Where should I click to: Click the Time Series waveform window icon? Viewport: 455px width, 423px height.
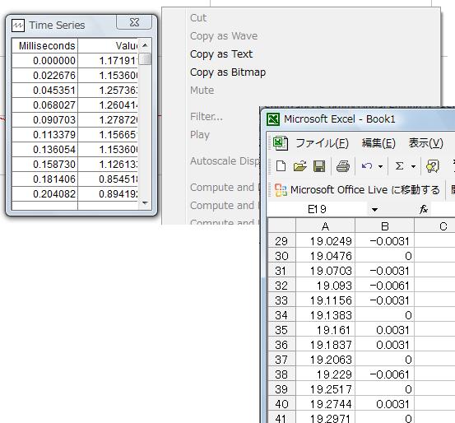coord(18,26)
